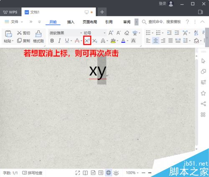Toggle Bold formatting
The height and width of the screenshot is (177, 209).
click(52, 41)
